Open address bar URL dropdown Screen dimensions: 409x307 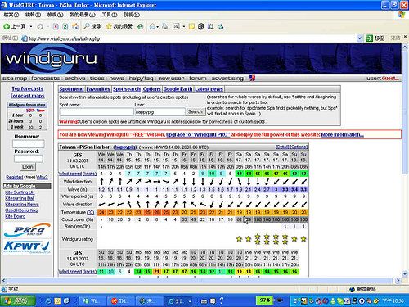(360, 38)
